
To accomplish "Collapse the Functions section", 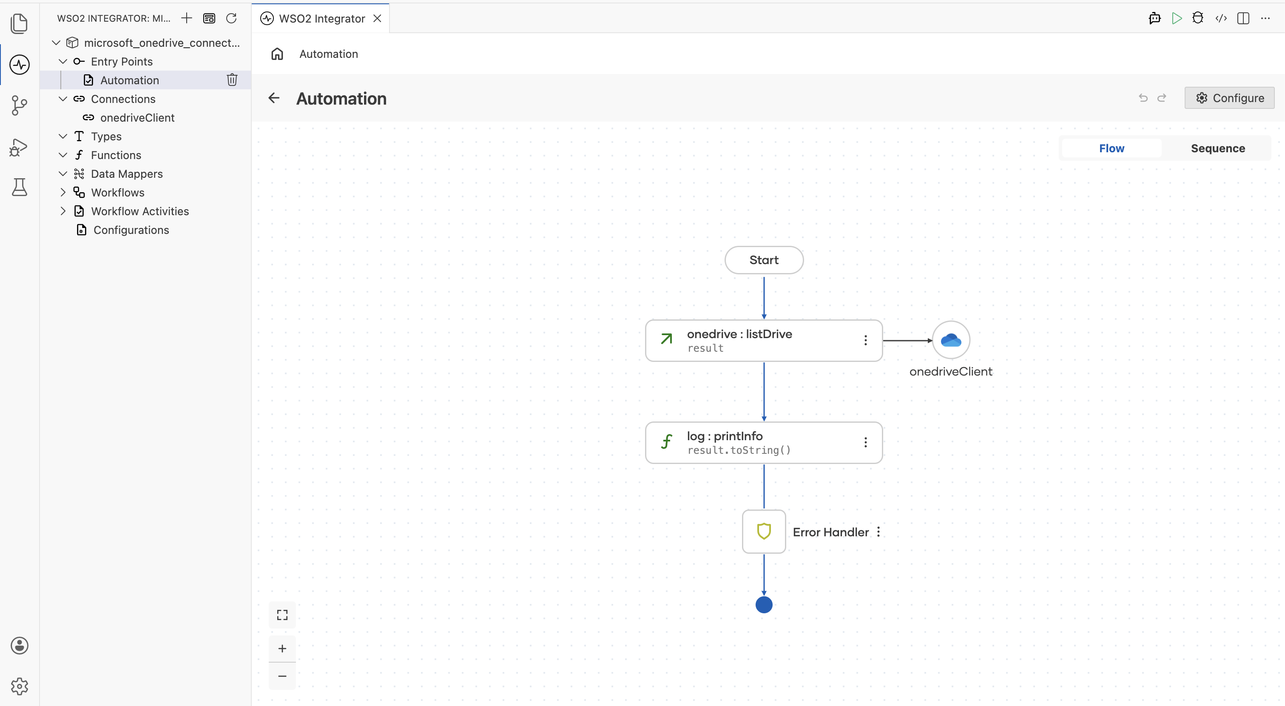I will pos(63,155).
